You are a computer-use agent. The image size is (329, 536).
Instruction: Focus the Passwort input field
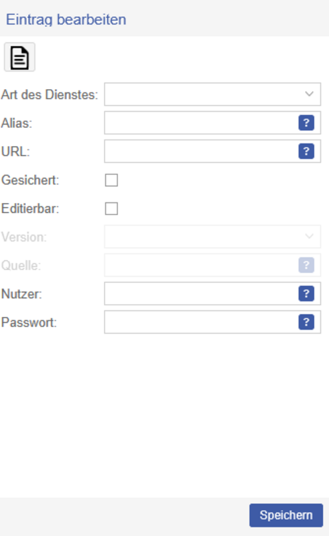tap(201, 322)
